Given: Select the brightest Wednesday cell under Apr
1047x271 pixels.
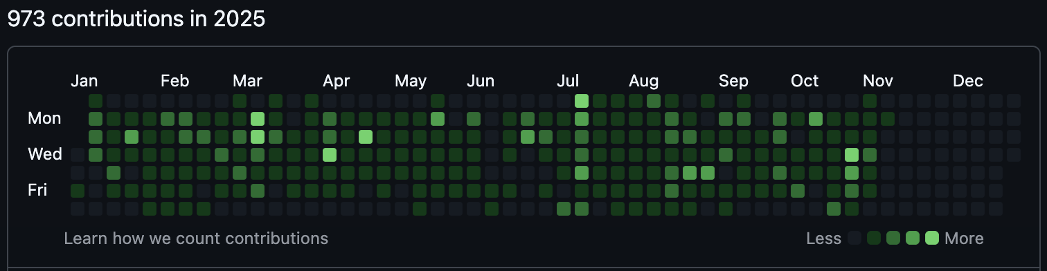Looking at the screenshot, I should pos(330,154).
